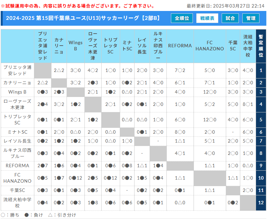Select the プリエッタ浦安レッド row label

click(18, 70)
